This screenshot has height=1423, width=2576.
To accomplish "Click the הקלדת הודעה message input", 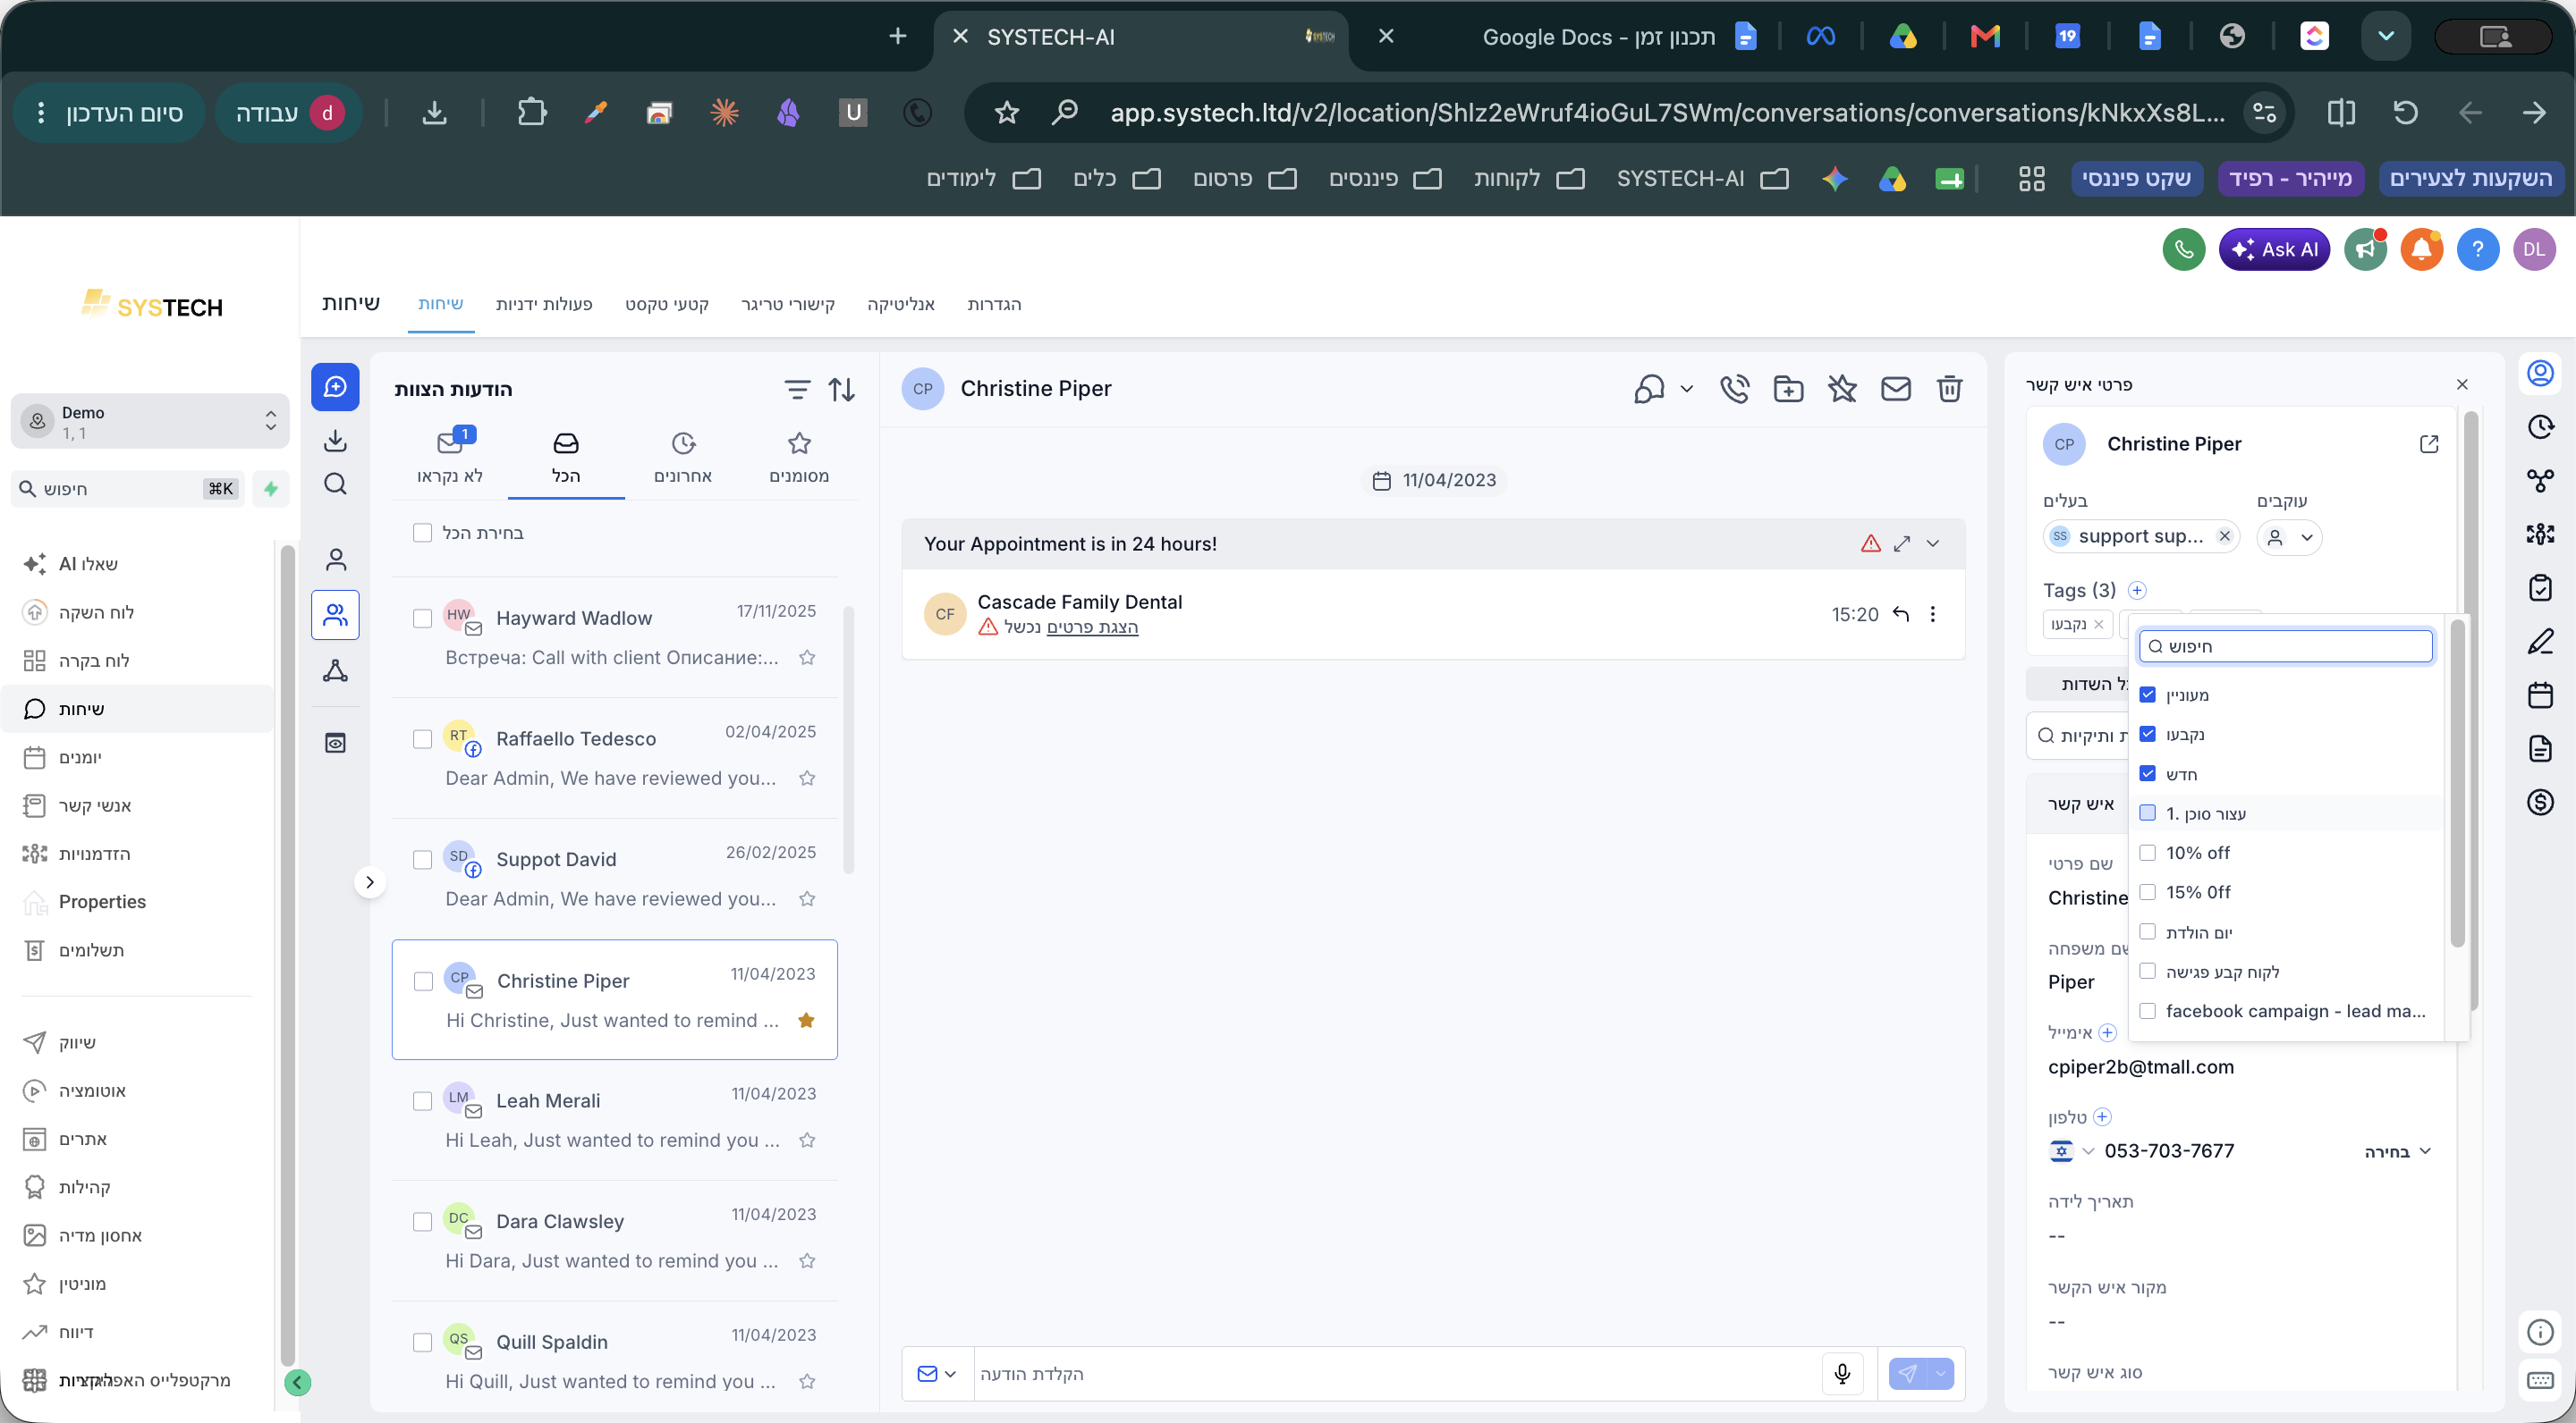I will click(1396, 1374).
